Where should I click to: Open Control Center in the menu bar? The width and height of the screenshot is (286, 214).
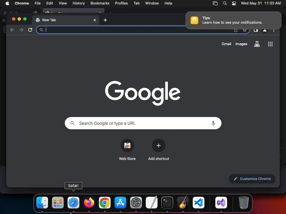[234, 3]
